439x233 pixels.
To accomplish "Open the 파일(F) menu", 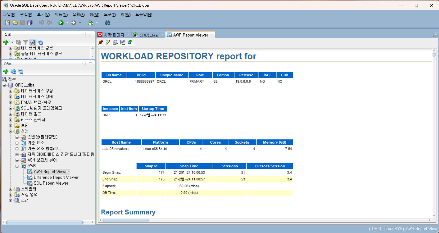I will (9, 15).
